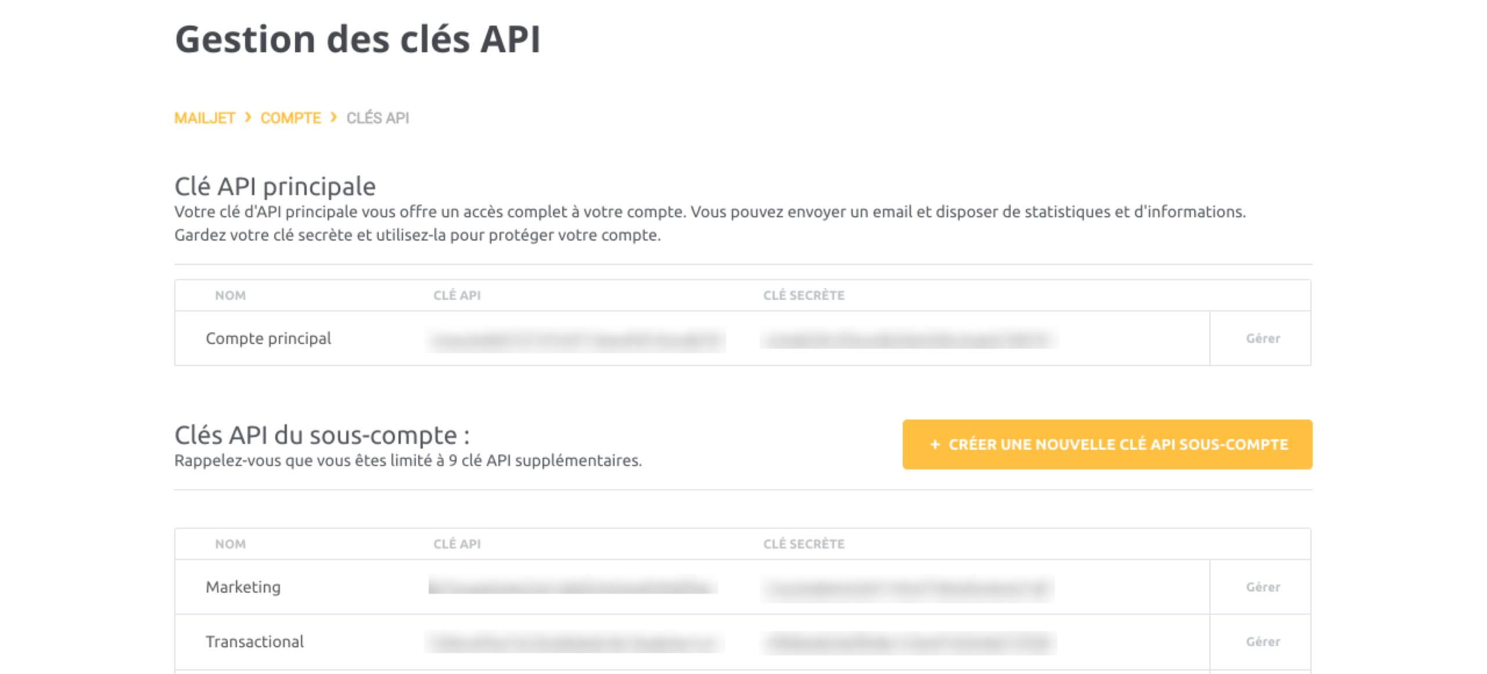Select the blurred API key of Compte principal
The height and width of the screenshot is (674, 1487).
coord(575,340)
